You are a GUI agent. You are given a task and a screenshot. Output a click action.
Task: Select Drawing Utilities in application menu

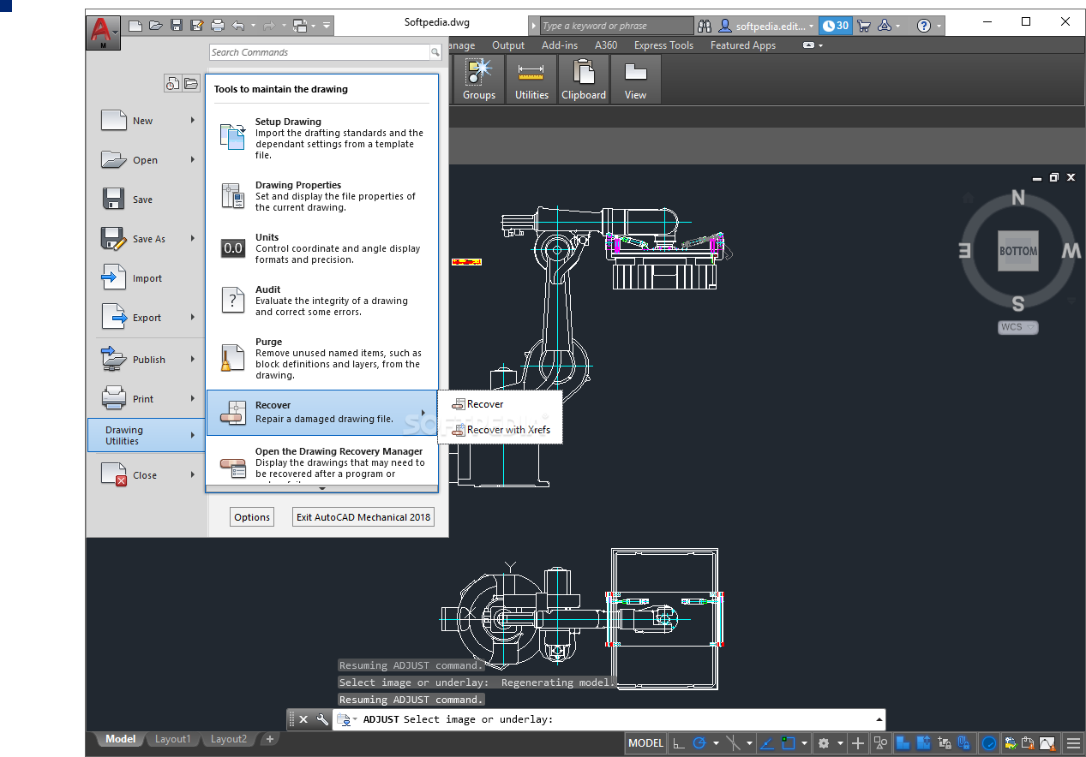(146, 436)
